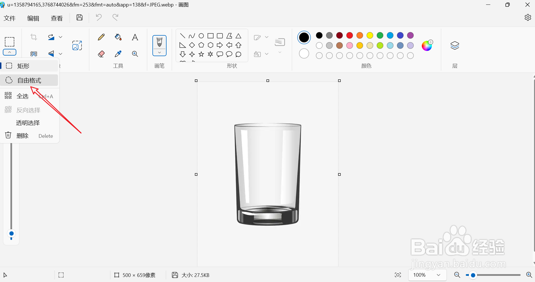Click the Save icon in title toolbar
The height and width of the screenshot is (282, 535).
tap(80, 18)
